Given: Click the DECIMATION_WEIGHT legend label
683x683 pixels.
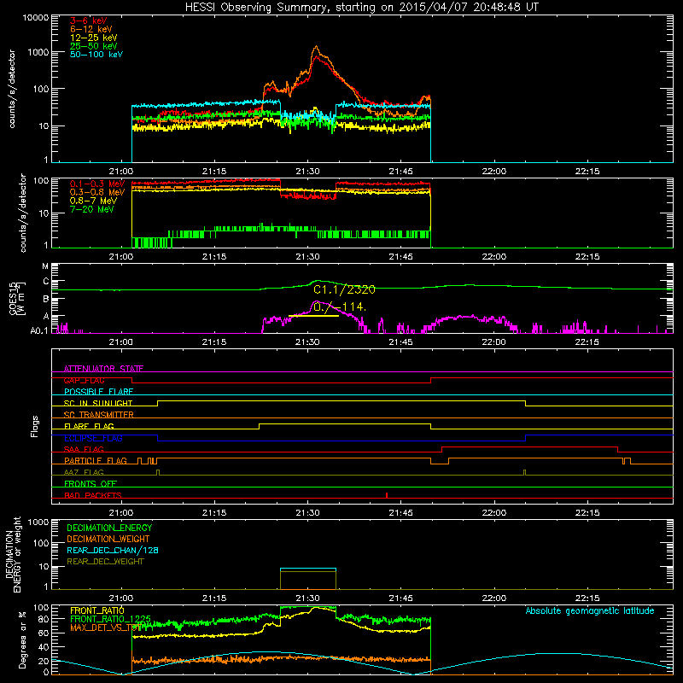Looking at the screenshot, I should point(108,540).
